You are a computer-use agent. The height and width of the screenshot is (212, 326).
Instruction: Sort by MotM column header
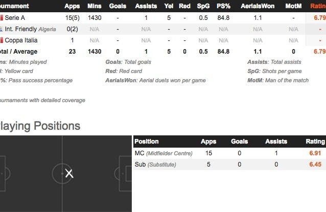pos(293,6)
